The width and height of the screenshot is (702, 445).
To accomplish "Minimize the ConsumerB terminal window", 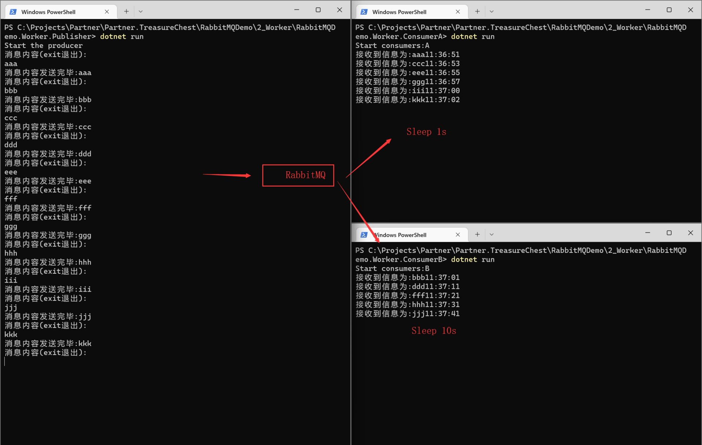I will [648, 233].
